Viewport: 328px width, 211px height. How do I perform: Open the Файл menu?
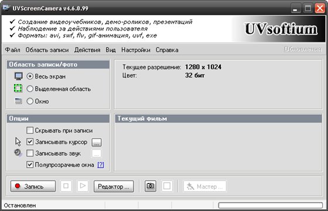(x=12, y=50)
